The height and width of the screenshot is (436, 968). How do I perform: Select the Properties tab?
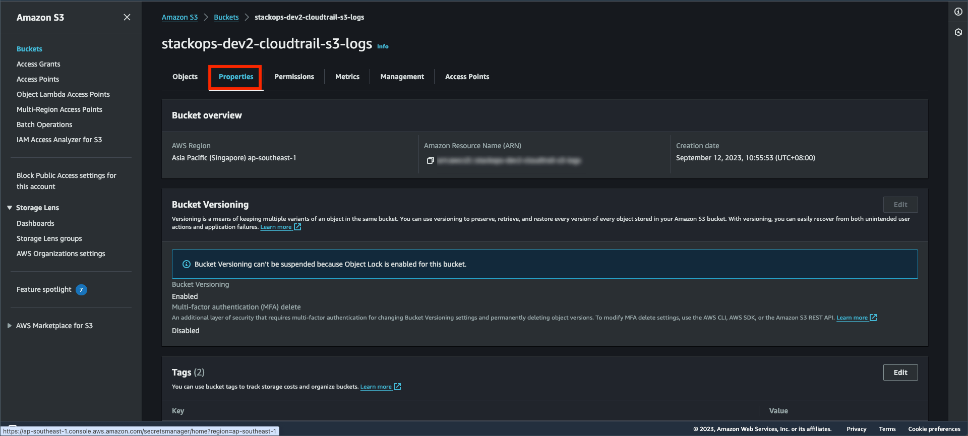tap(236, 77)
